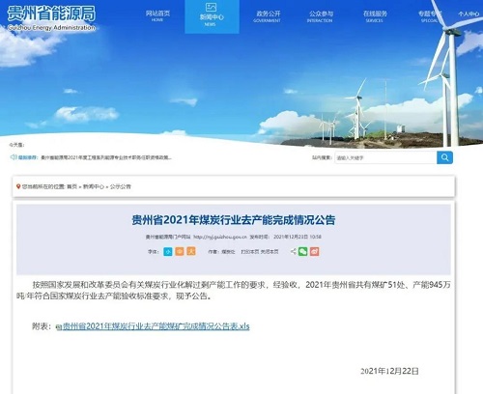Image resolution: width=483 pixels, height=394 pixels.
Task: Open the 政务公开 GOVERNMENT menu item
Action: [267, 16]
